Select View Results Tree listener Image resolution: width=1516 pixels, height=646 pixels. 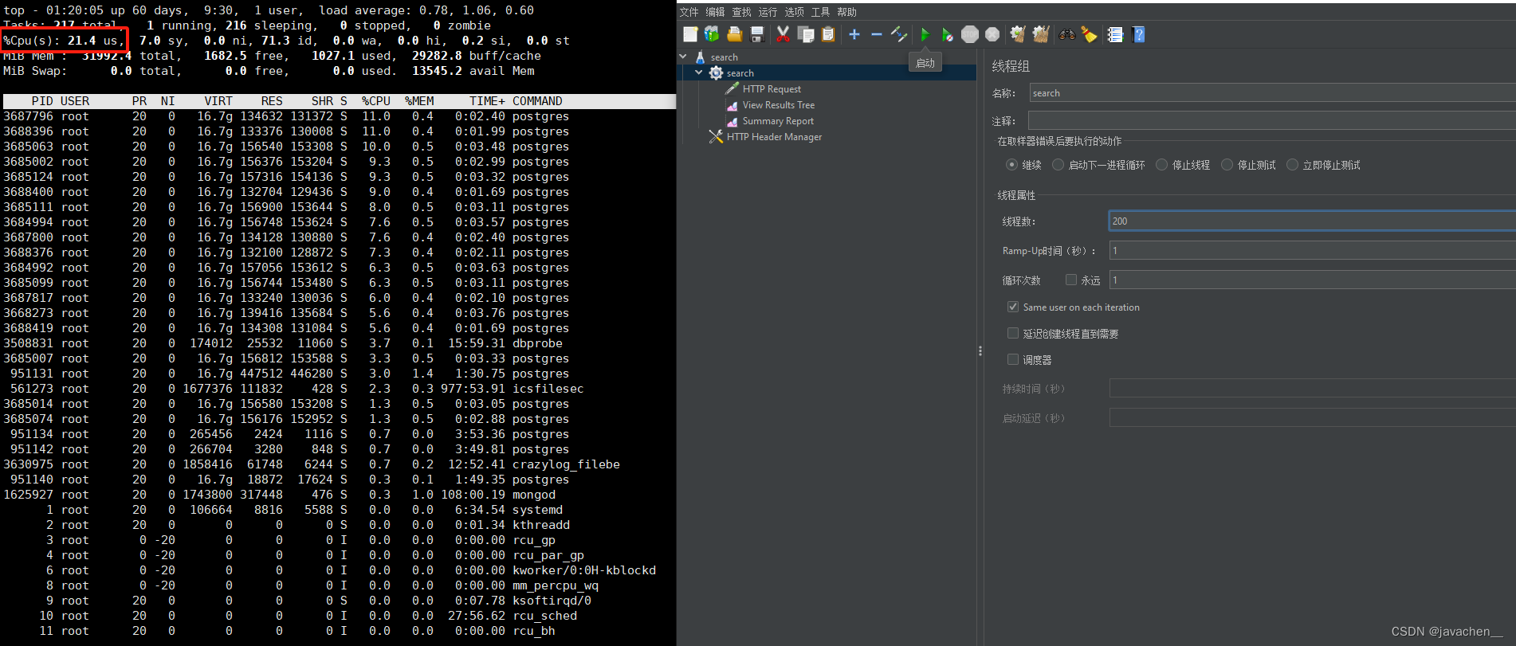coord(779,105)
